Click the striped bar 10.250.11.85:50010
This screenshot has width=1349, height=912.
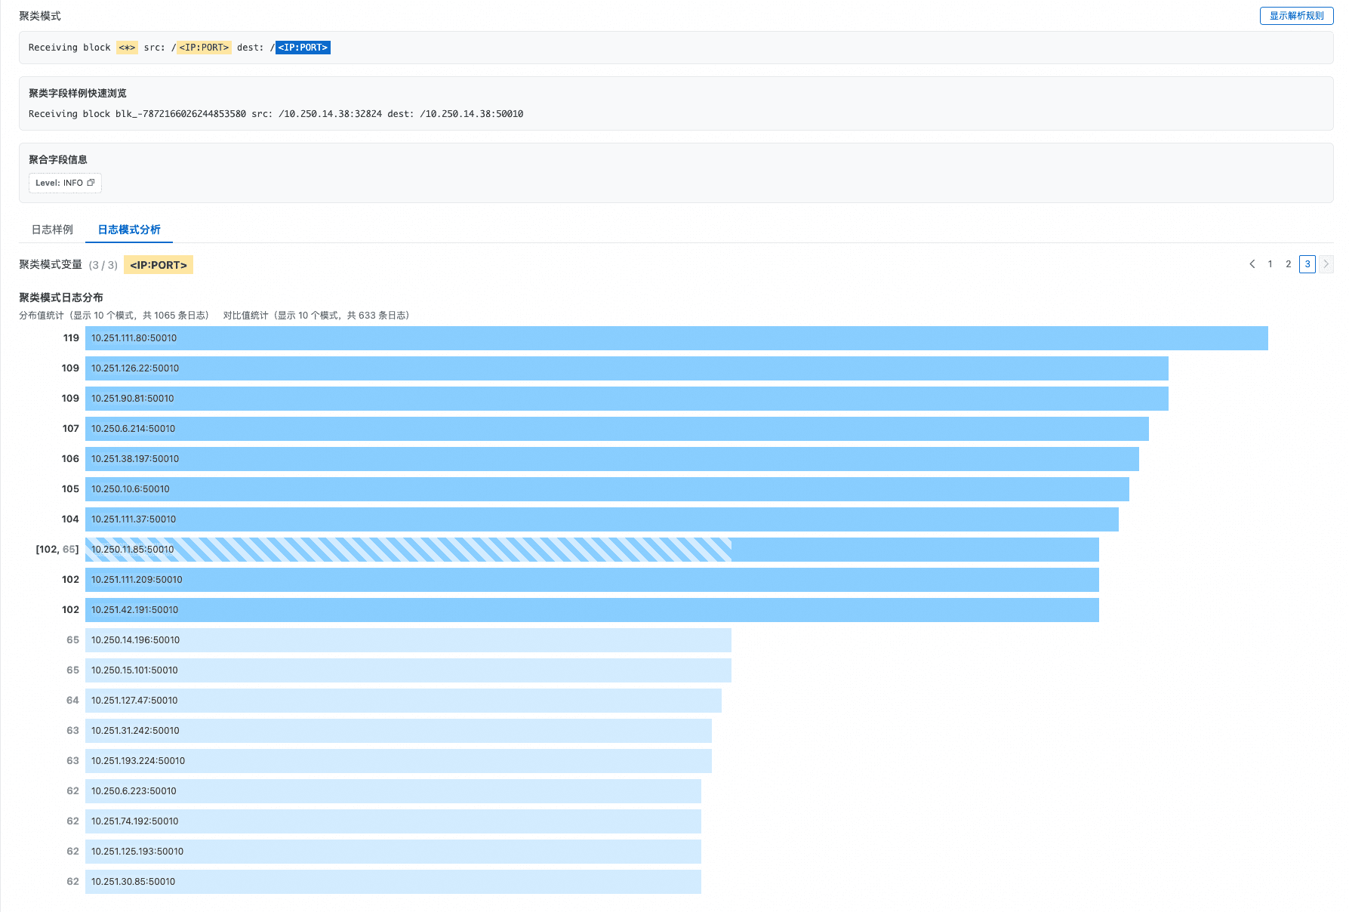pos(408,550)
